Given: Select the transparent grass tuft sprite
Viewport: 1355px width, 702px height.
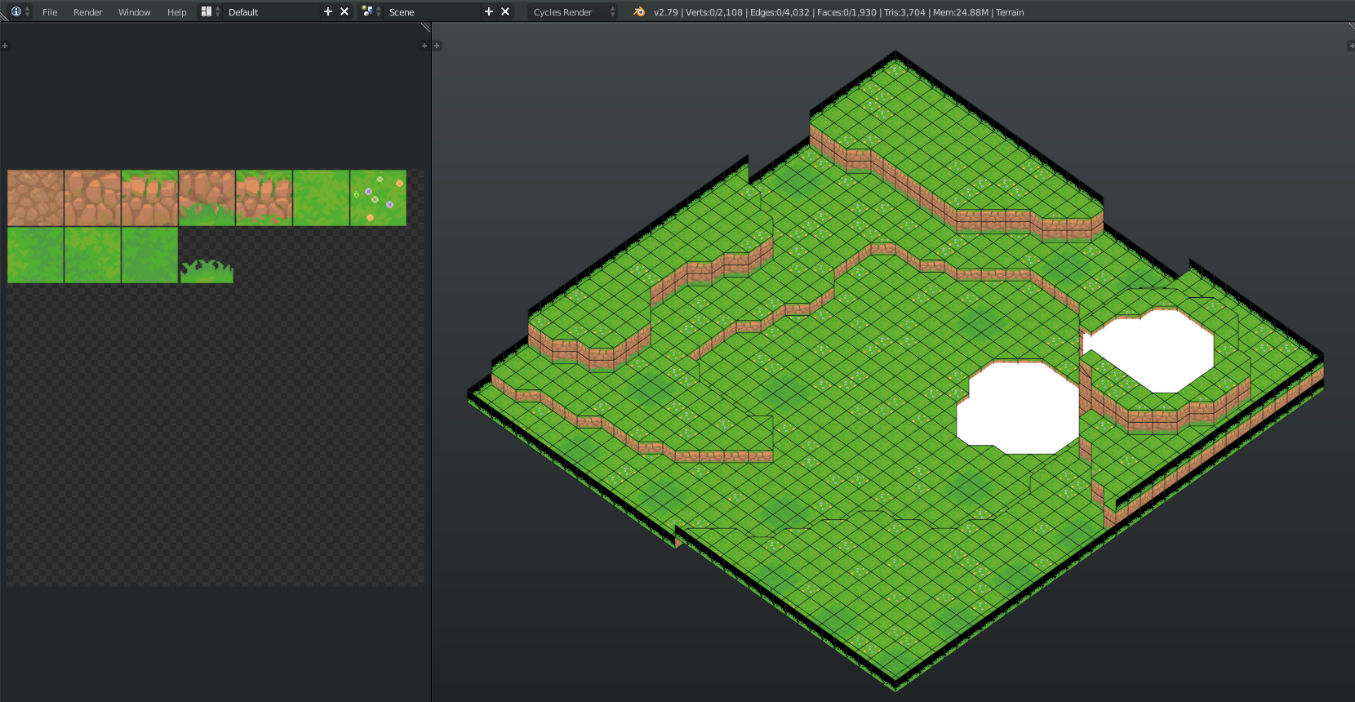Looking at the screenshot, I should 207,271.
